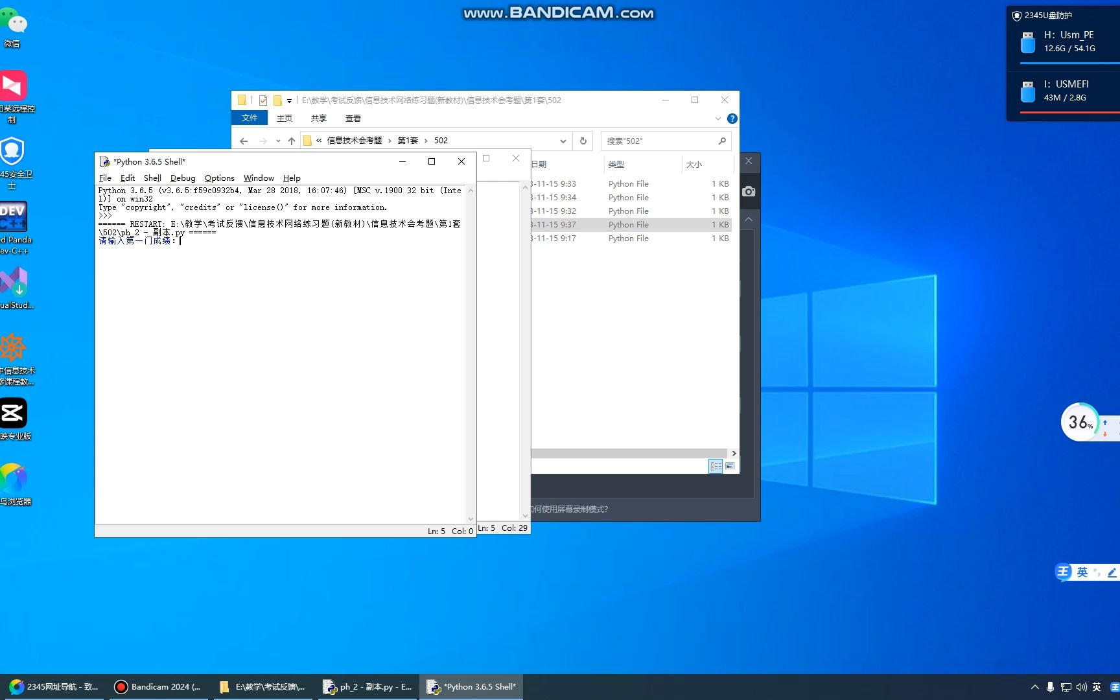The height and width of the screenshot is (700, 1120).
Task: Open the Edit menu in Python Shell
Action: click(x=128, y=178)
